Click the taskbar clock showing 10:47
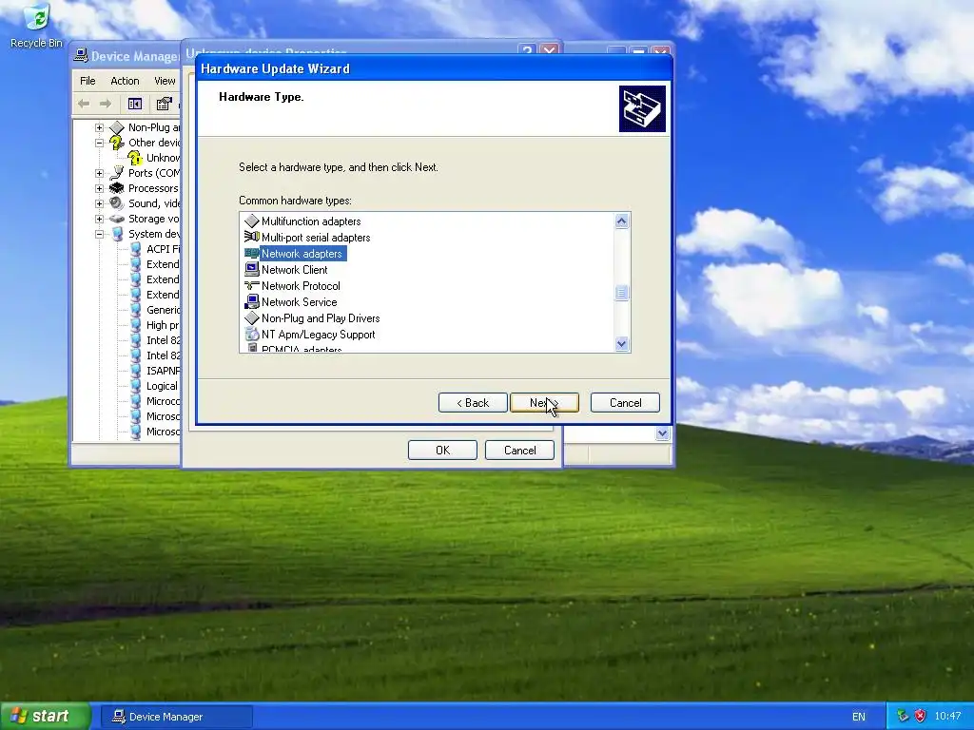Image resolution: width=974 pixels, height=730 pixels. 947,716
